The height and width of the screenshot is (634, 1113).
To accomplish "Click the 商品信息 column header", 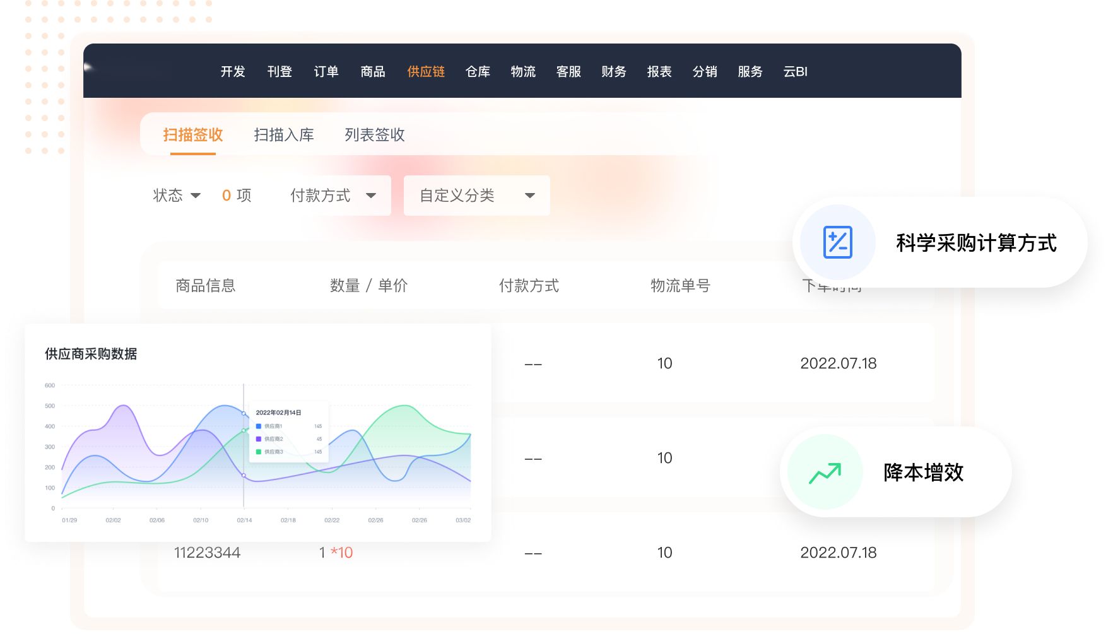I will pos(206,286).
